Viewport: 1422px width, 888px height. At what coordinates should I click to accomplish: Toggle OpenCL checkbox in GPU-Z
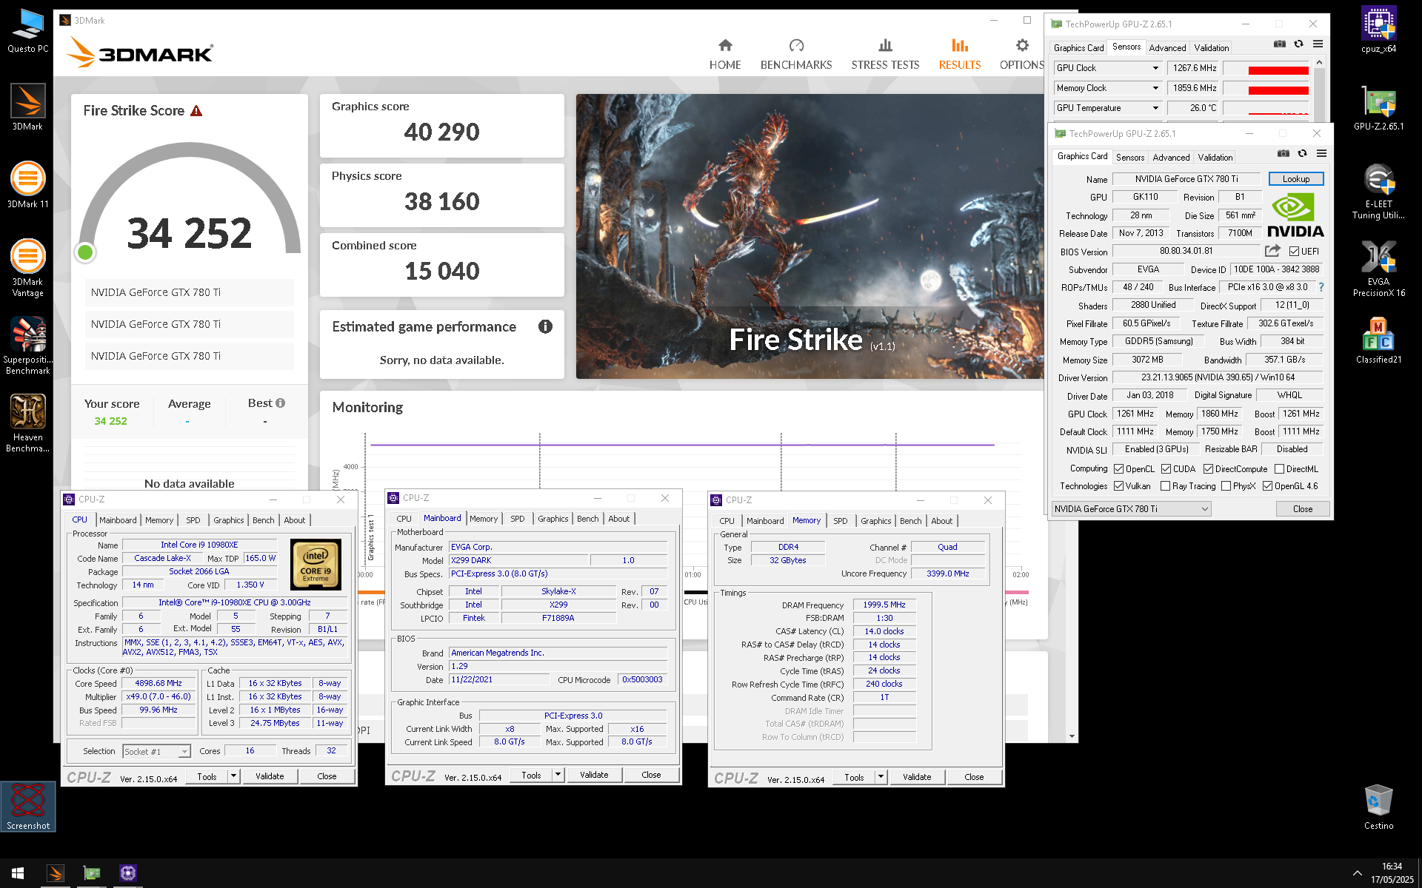[1118, 469]
